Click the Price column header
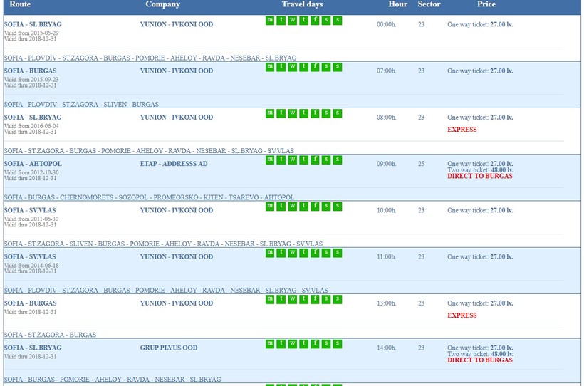584x386 pixels. click(486, 4)
